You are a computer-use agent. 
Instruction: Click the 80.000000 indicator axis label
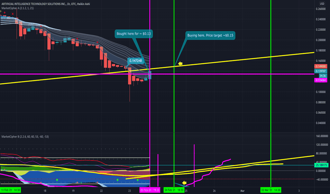[x=322, y=153]
